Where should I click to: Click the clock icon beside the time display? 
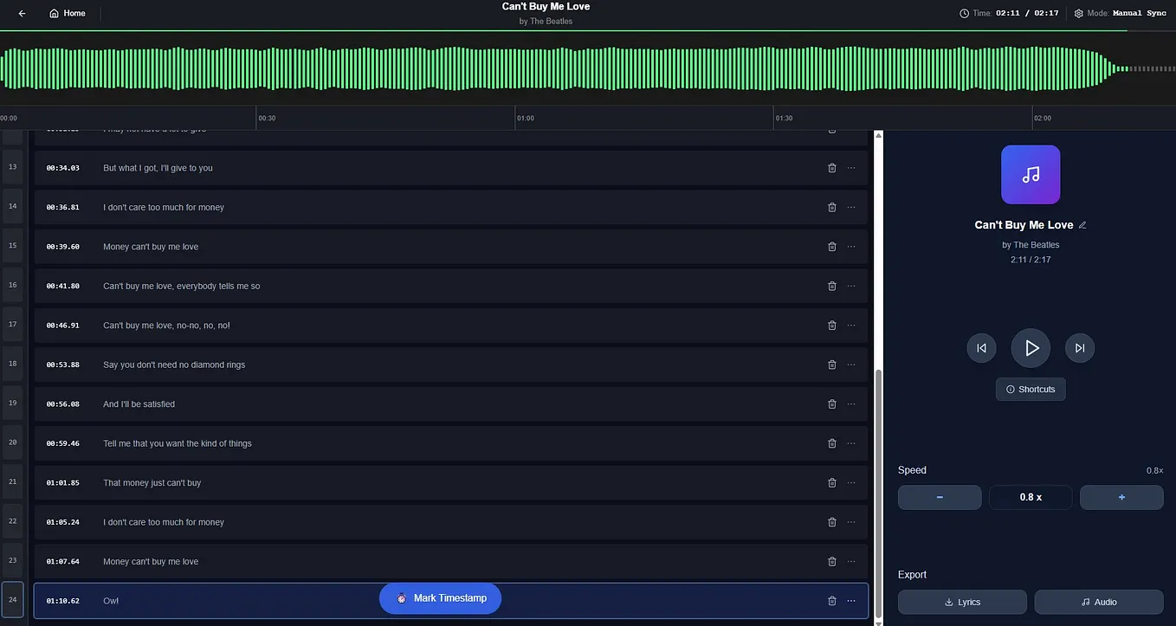tap(964, 13)
